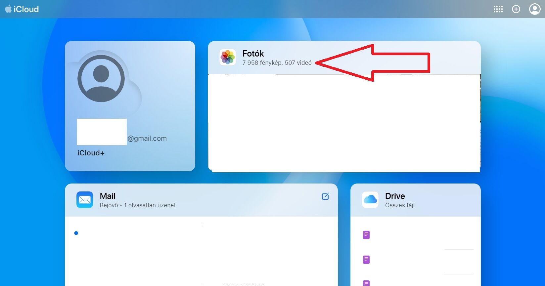Open the Fotók app icon

pos(228,57)
